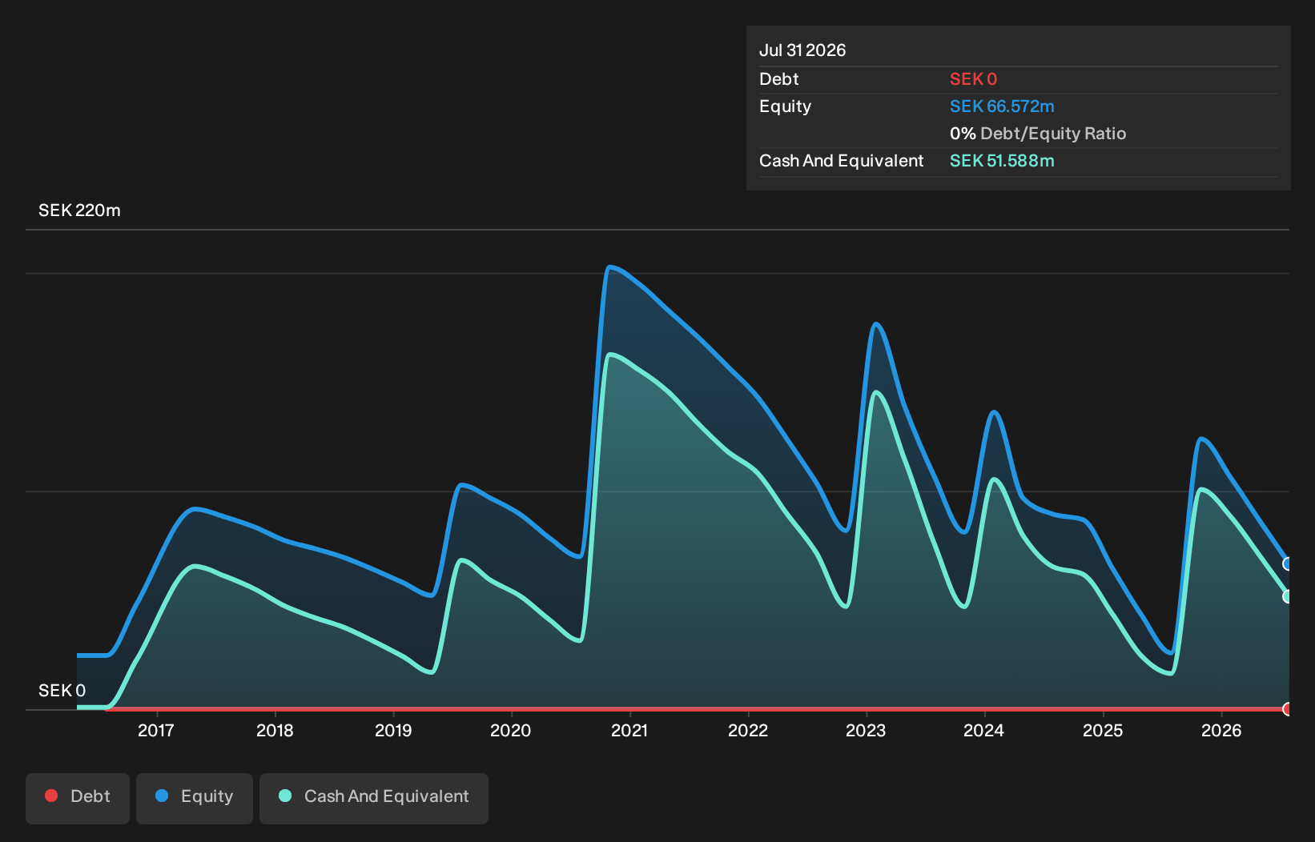Click the 2017 x-axis label
Image resolution: width=1315 pixels, height=842 pixels.
click(x=156, y=730)
